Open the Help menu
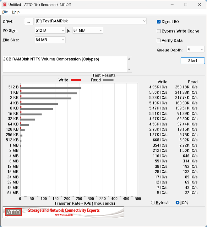Viewport: 207px width, 227px height. coord(16,12)
